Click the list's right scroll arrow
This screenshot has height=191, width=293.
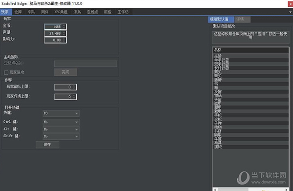tap(286, 190)
